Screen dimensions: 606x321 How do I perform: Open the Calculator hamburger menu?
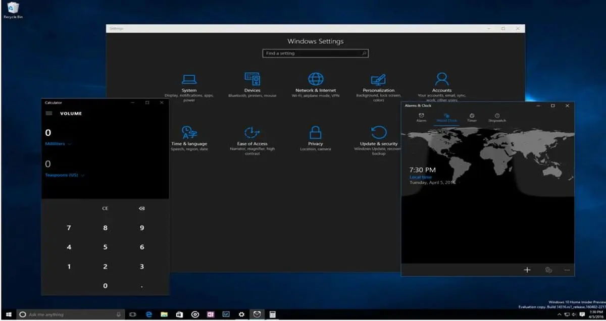click(49, 114)
